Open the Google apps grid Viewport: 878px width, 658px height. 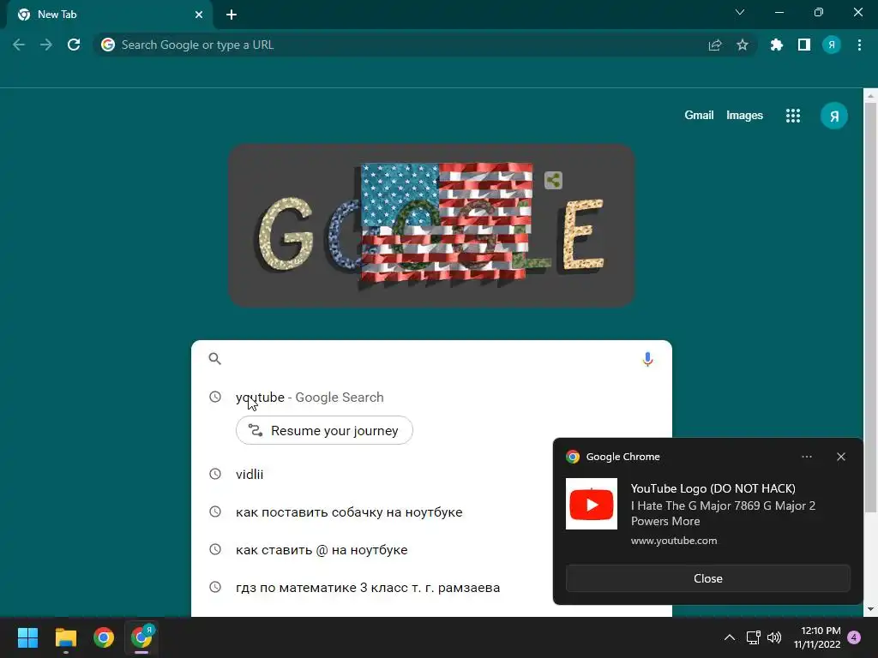point(793,116)
